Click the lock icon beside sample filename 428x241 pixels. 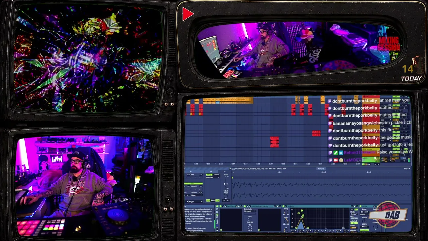point(230,169)
